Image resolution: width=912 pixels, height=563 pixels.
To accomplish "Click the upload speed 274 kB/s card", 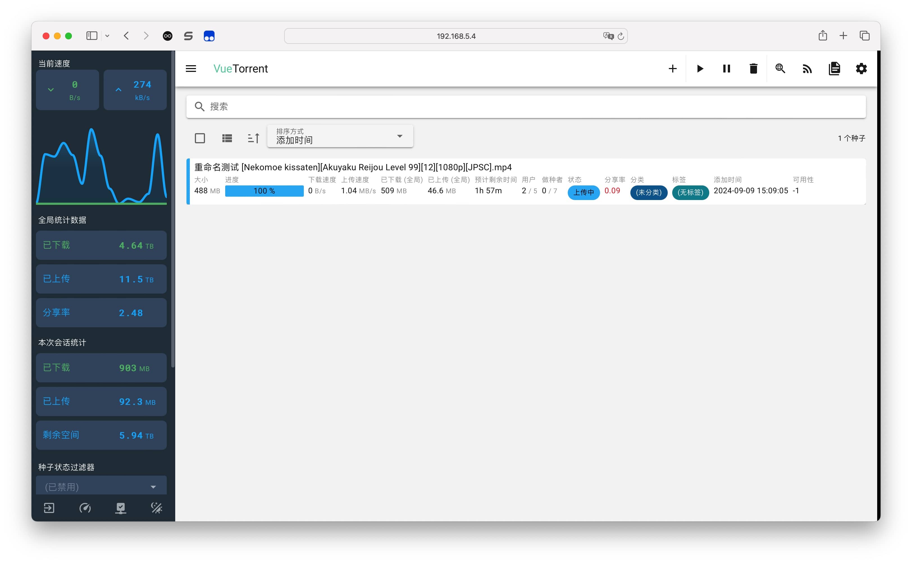I will [x=135, y=90].
